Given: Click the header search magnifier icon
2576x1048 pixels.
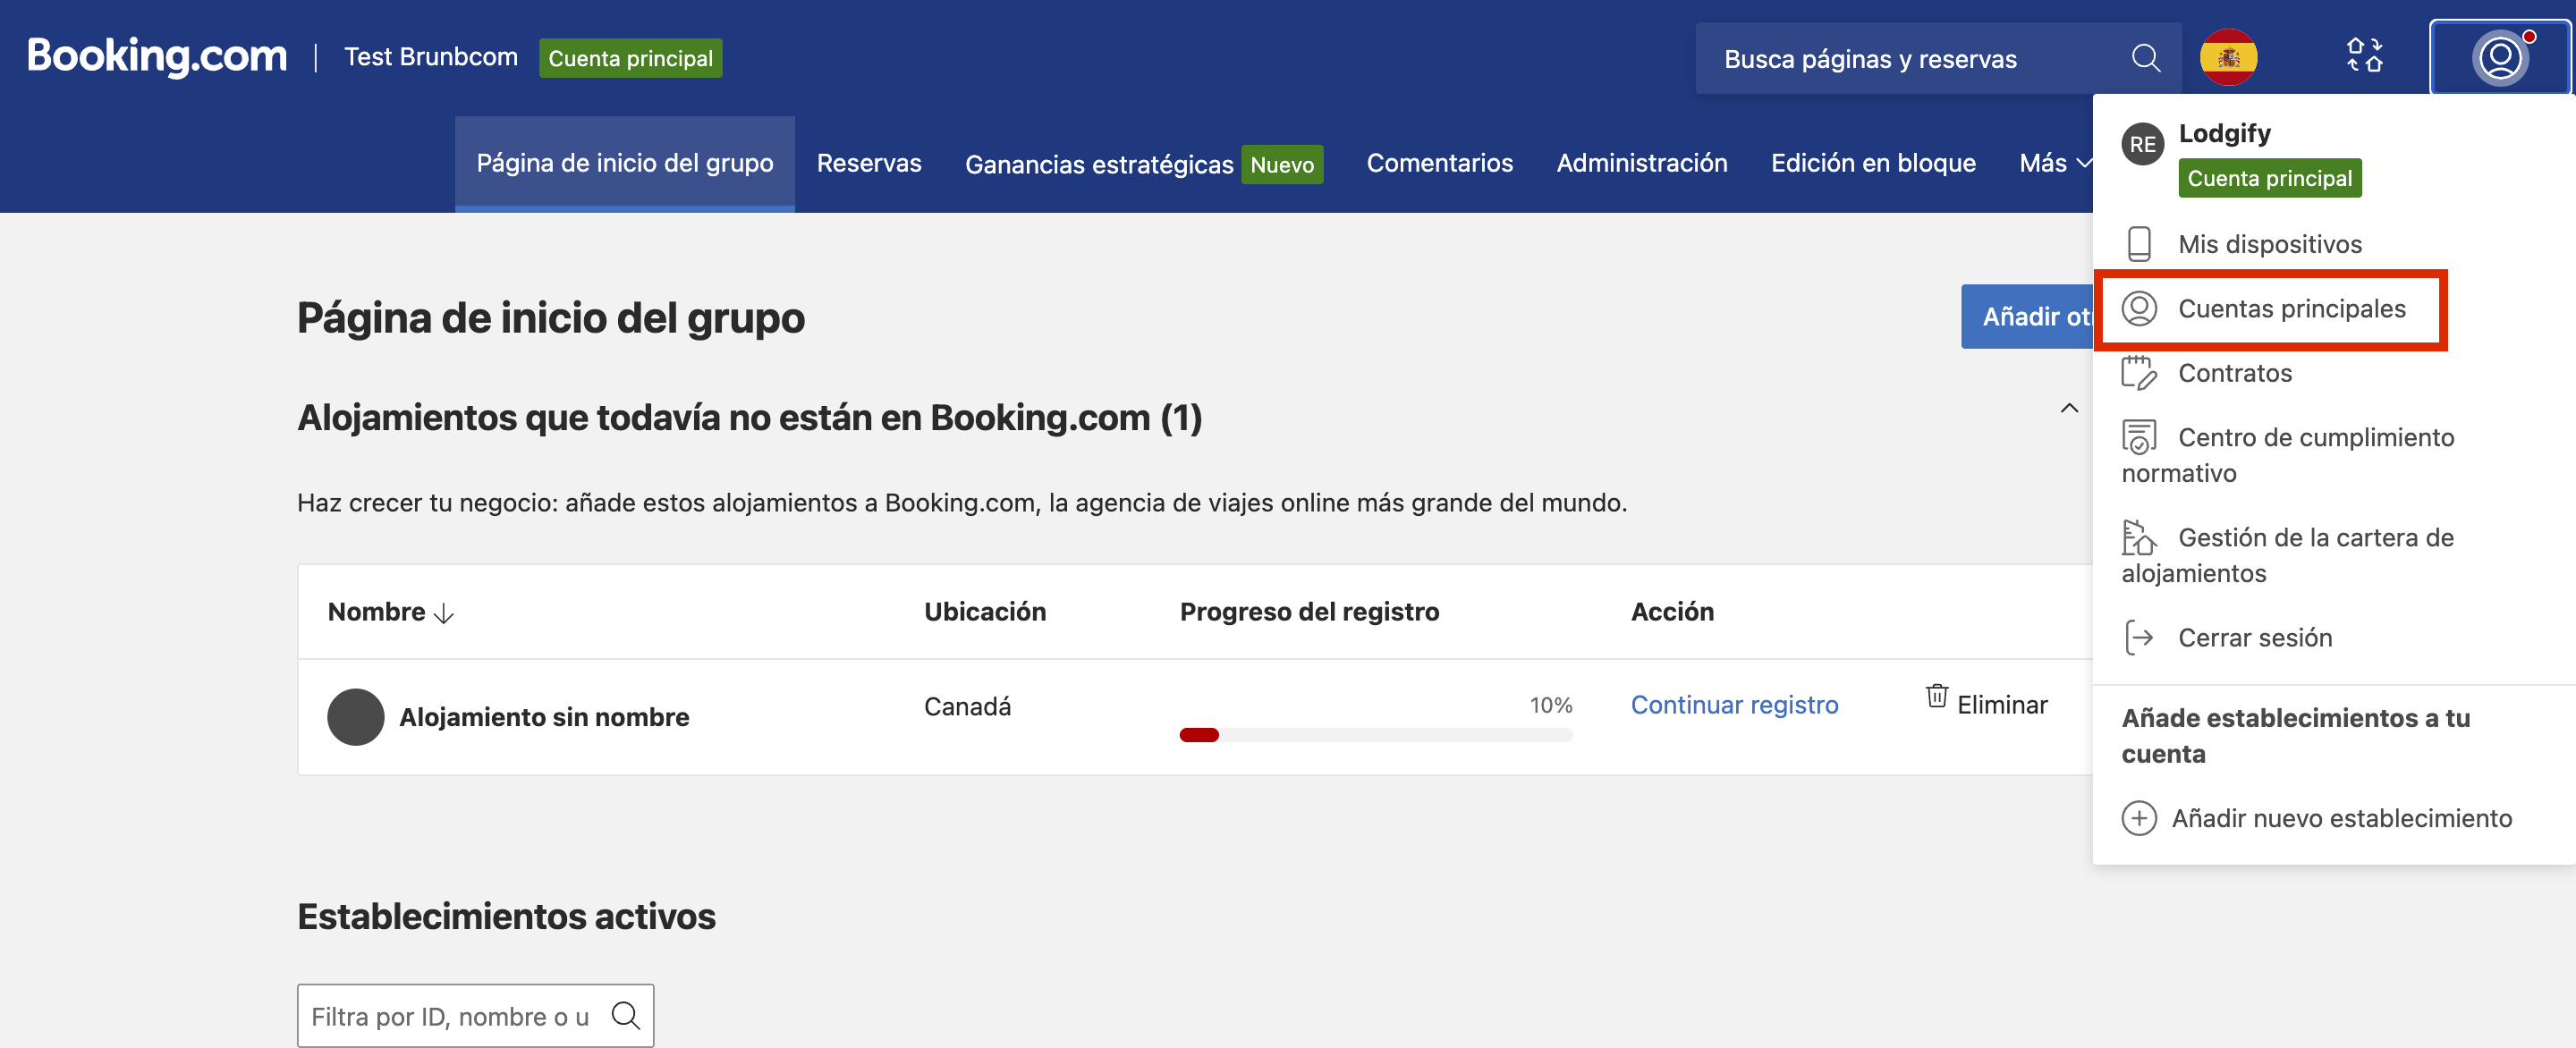Looking at the screenshot, I should point(2144,58).
